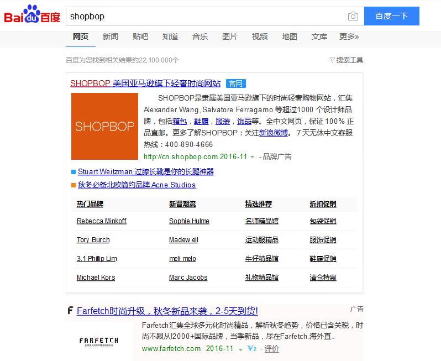Click the 热门品牌 column header
441x361 pixels.
(90, 204)
